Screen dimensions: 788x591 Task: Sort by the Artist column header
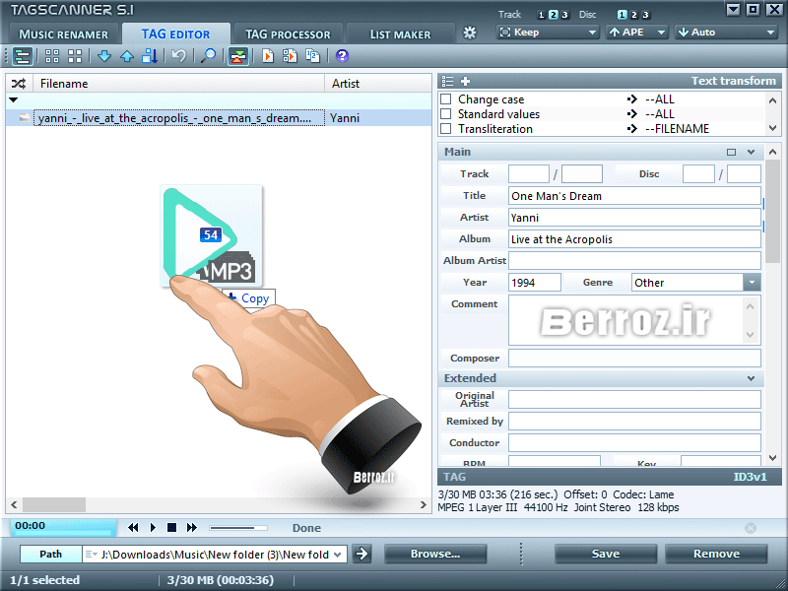click(x=378, y=84)
